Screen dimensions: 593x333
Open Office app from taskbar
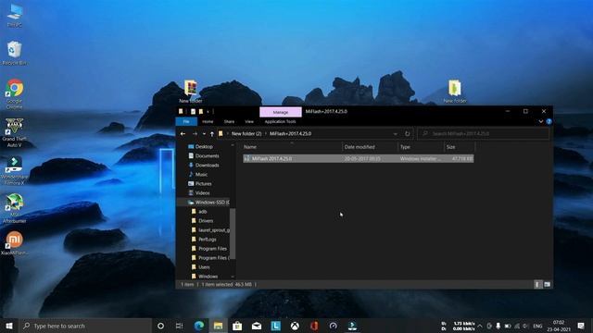click(314, 326)
